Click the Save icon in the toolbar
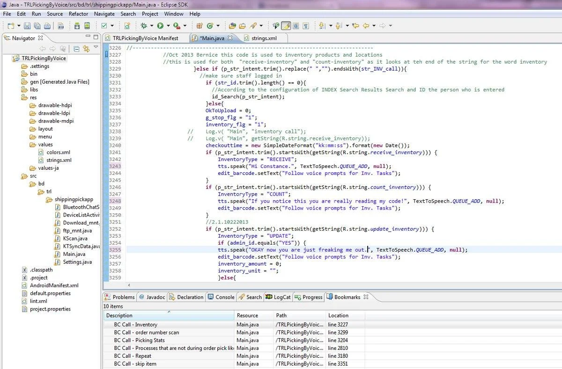 point(27,26)
